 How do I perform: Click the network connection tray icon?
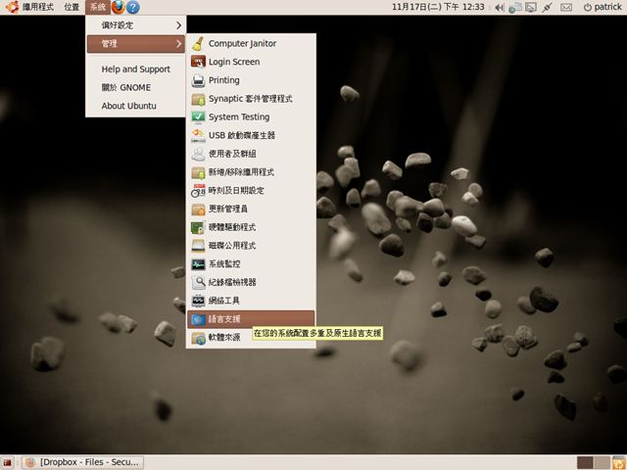pyautogui.click(x=515, y=7)
